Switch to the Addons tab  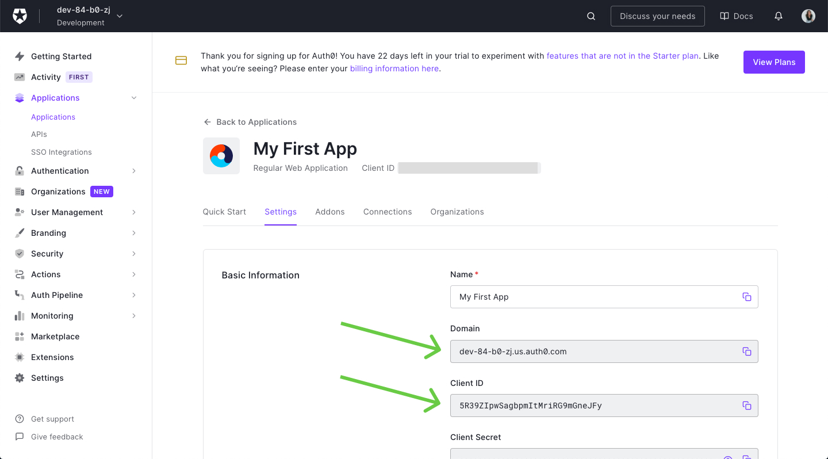pos(330,212)
